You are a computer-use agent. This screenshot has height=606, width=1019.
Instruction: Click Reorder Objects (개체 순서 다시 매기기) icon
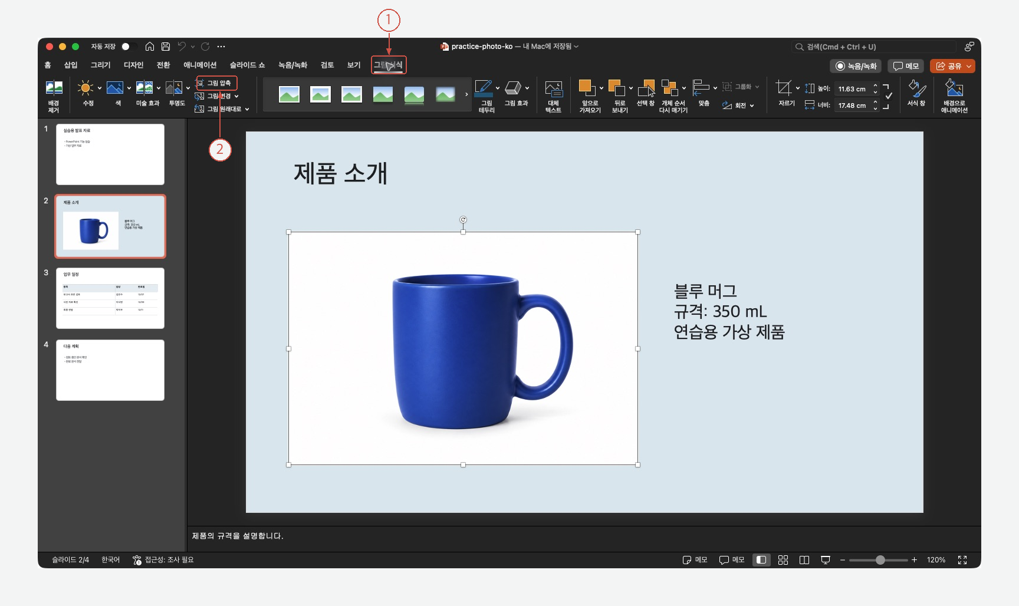(x=669, y=88)
